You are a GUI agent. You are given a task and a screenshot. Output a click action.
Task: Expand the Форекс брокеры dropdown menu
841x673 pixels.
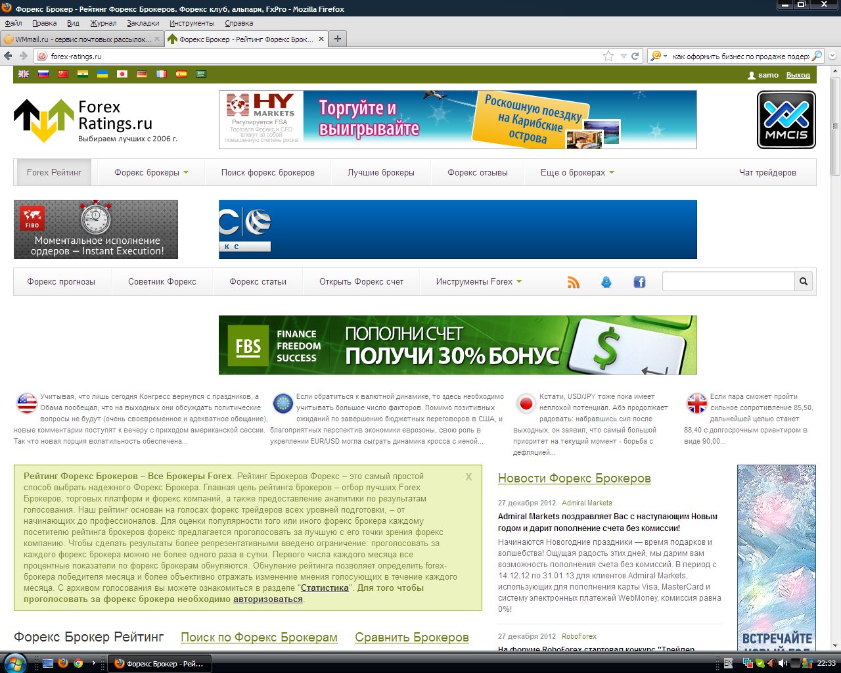click(151, 172)
